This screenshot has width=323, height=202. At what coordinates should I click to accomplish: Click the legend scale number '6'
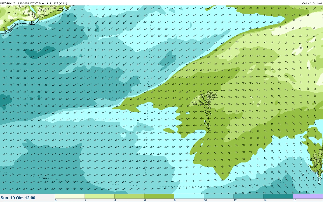click(x=145, y=200)
